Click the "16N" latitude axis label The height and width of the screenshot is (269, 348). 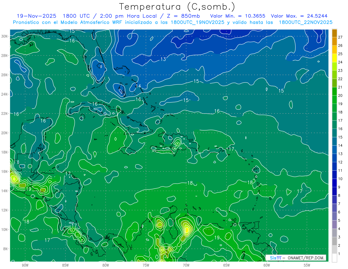coord(4,171)
